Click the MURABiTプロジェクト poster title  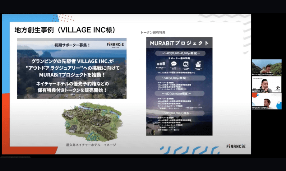[179, 43]
